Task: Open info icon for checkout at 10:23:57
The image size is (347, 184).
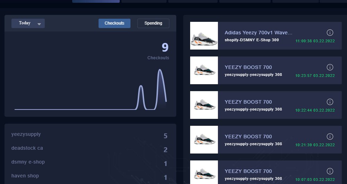Action: (x=330, y=67)
